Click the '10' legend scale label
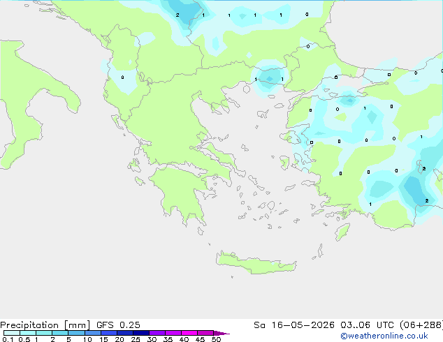The height and width of the screenshot is (342, 443). (x=87, y=339)
